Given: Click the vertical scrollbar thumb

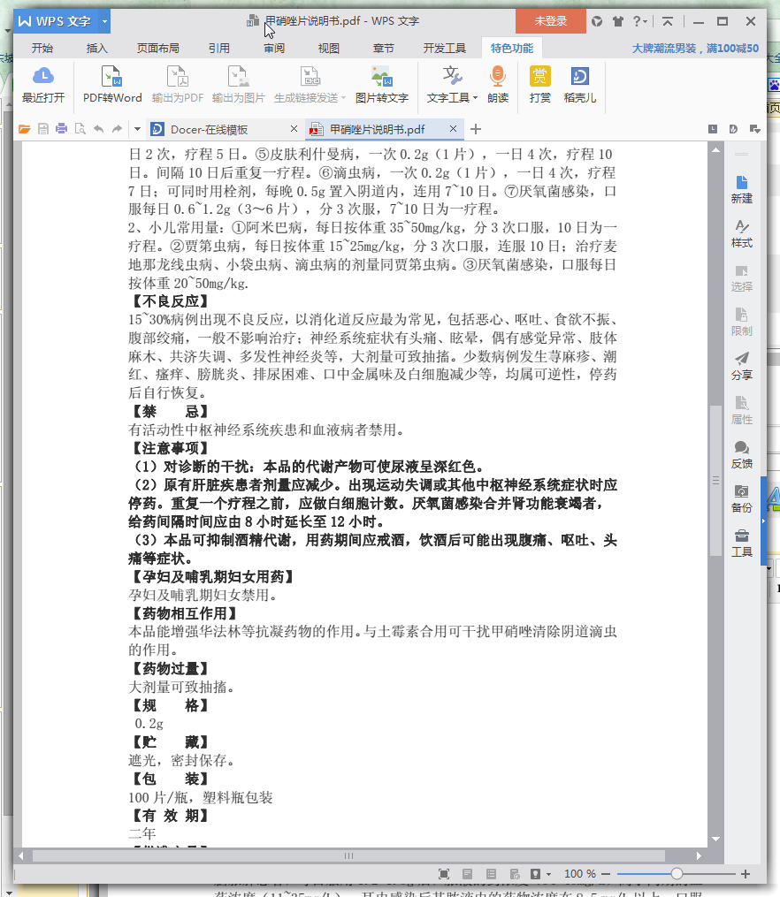Looking at the screenshot, I should pyautogui.click(x=716, y=481).
